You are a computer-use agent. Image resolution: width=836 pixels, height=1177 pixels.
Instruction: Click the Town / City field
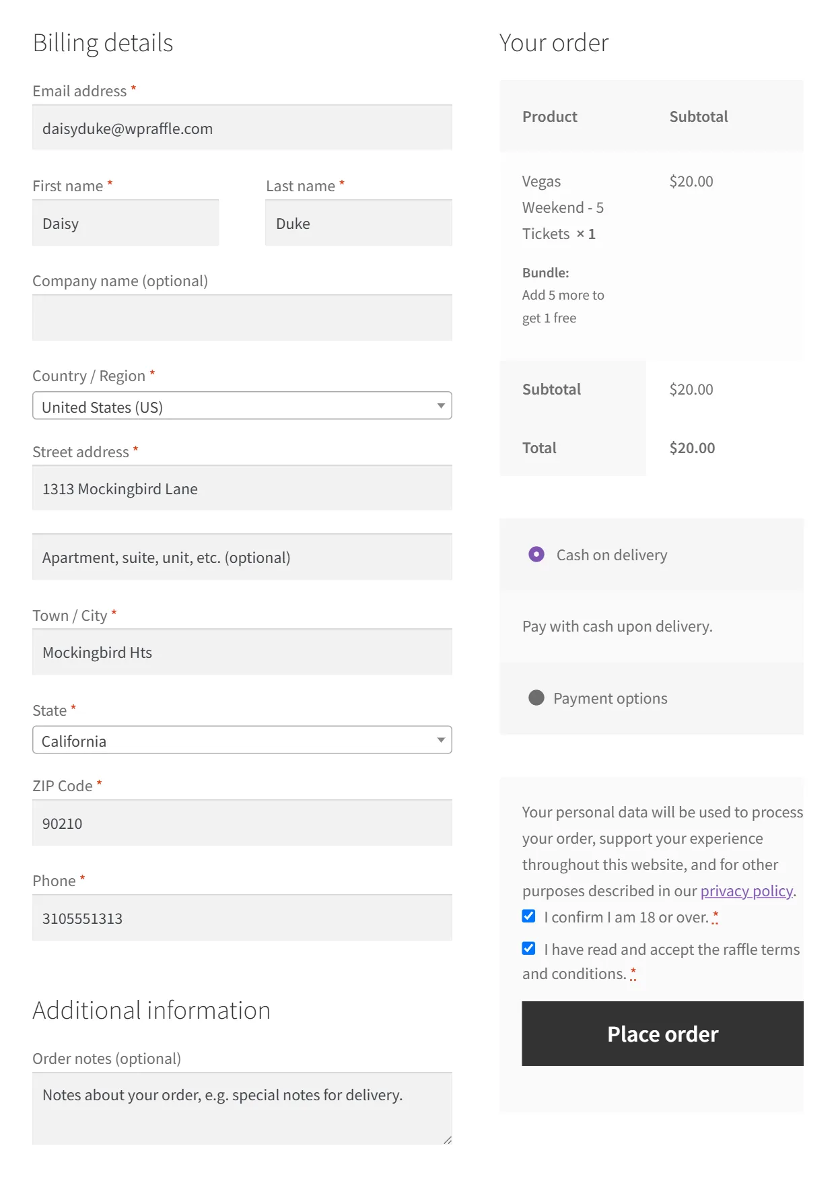click(242, 652)
